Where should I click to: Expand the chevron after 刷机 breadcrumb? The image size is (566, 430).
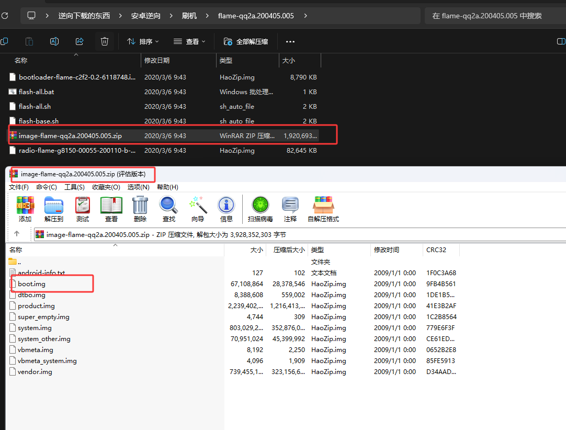(207, 16)
